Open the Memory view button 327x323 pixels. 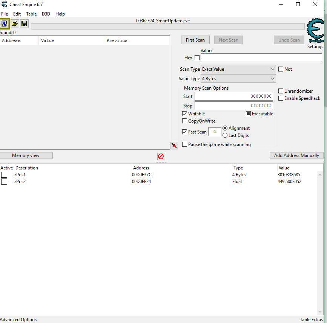click(x=26, y=155)
